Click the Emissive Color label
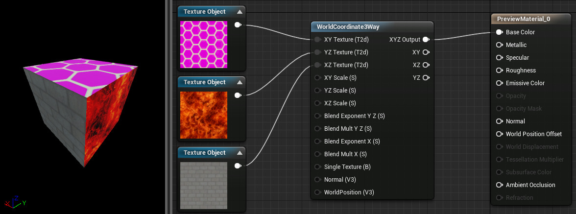The image size is (576, 214). tap(525, 83)
